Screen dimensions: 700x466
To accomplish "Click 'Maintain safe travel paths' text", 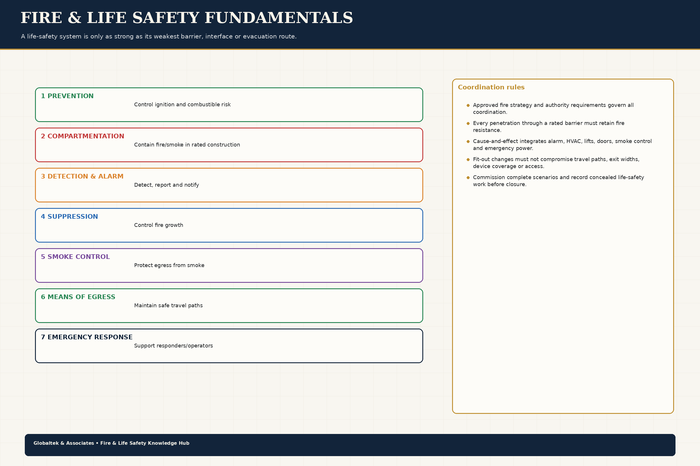I will pos(168,306).
